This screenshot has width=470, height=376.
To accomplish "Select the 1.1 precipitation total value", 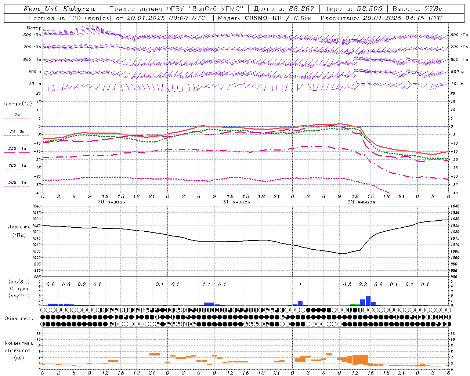I will [x=207, y=285].
